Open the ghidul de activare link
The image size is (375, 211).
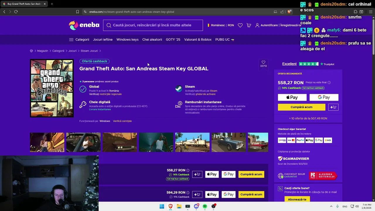pyautogui.click(x=205, y=94)
